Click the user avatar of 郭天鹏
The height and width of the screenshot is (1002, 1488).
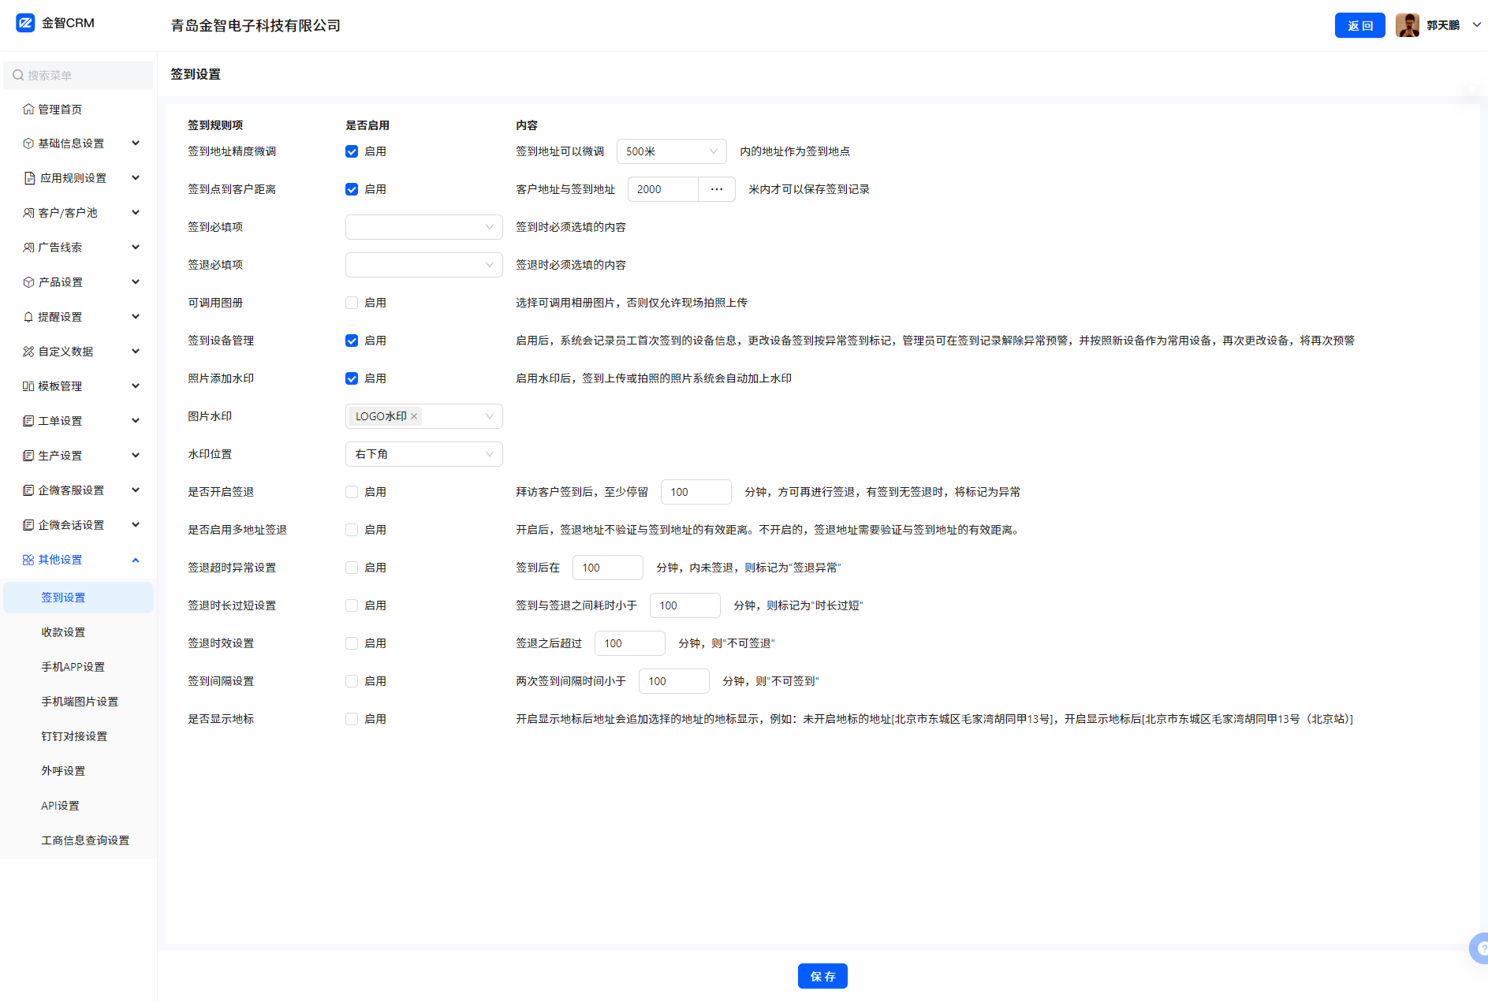[x=1407, y=25]
